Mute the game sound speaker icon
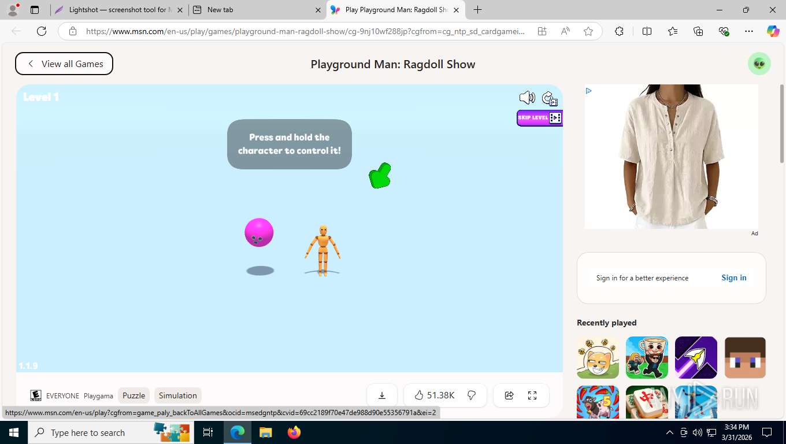This screenshot has height=444, width=786. 527,97
